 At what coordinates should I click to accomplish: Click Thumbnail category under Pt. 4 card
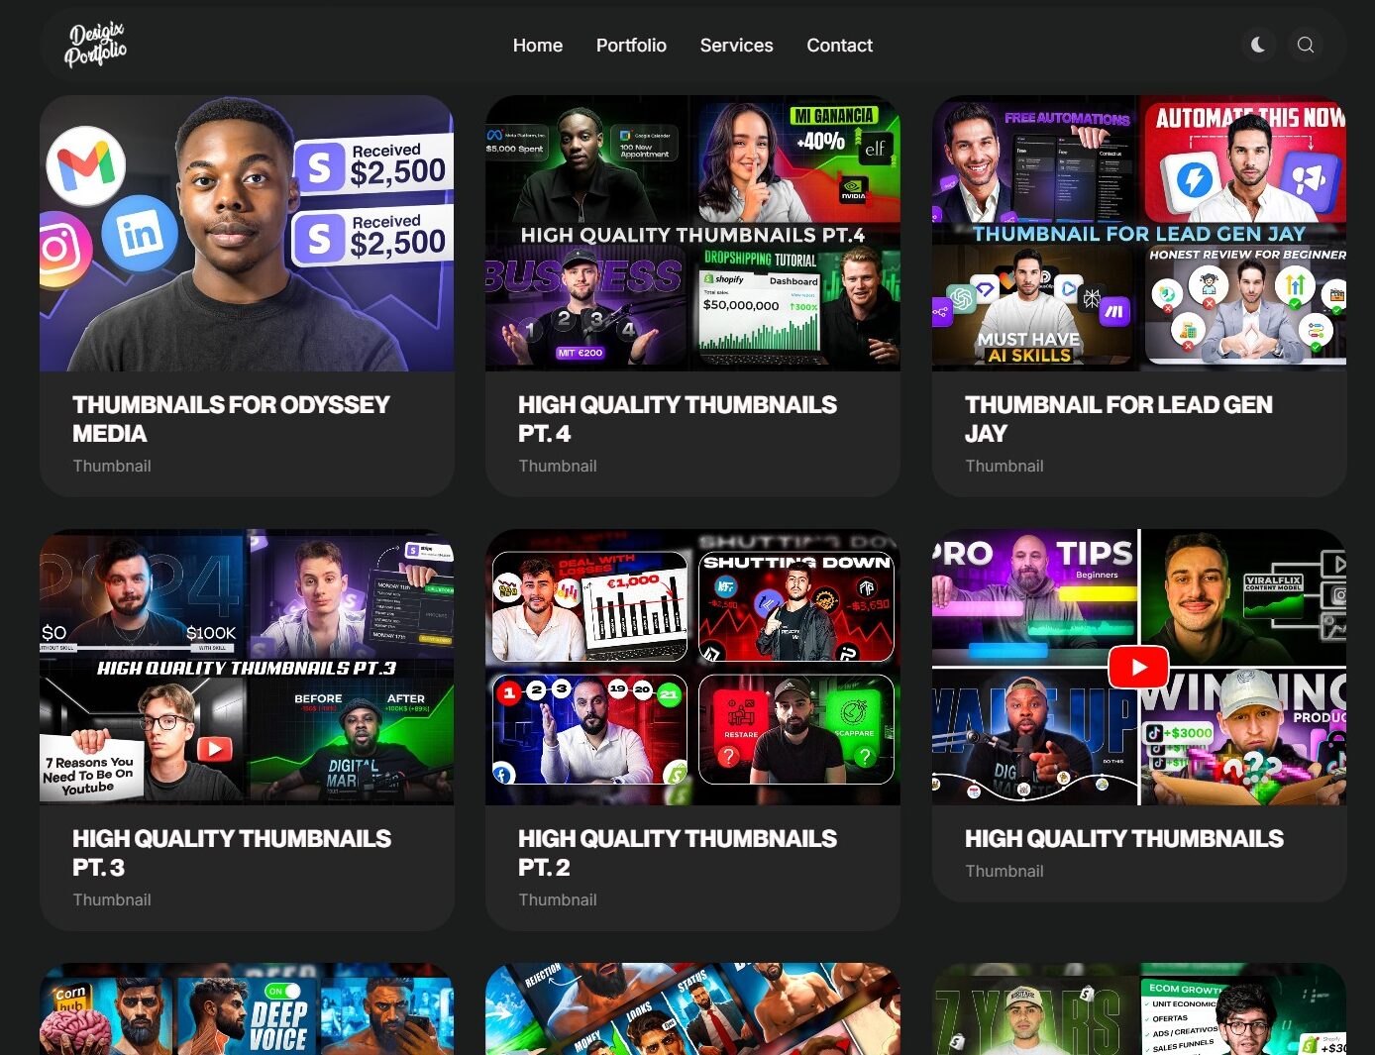pos(558,466)
